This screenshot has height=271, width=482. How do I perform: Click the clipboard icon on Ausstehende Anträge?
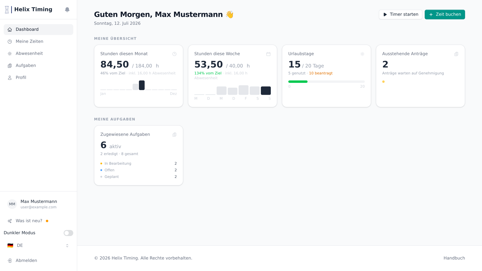coord(456,54)
